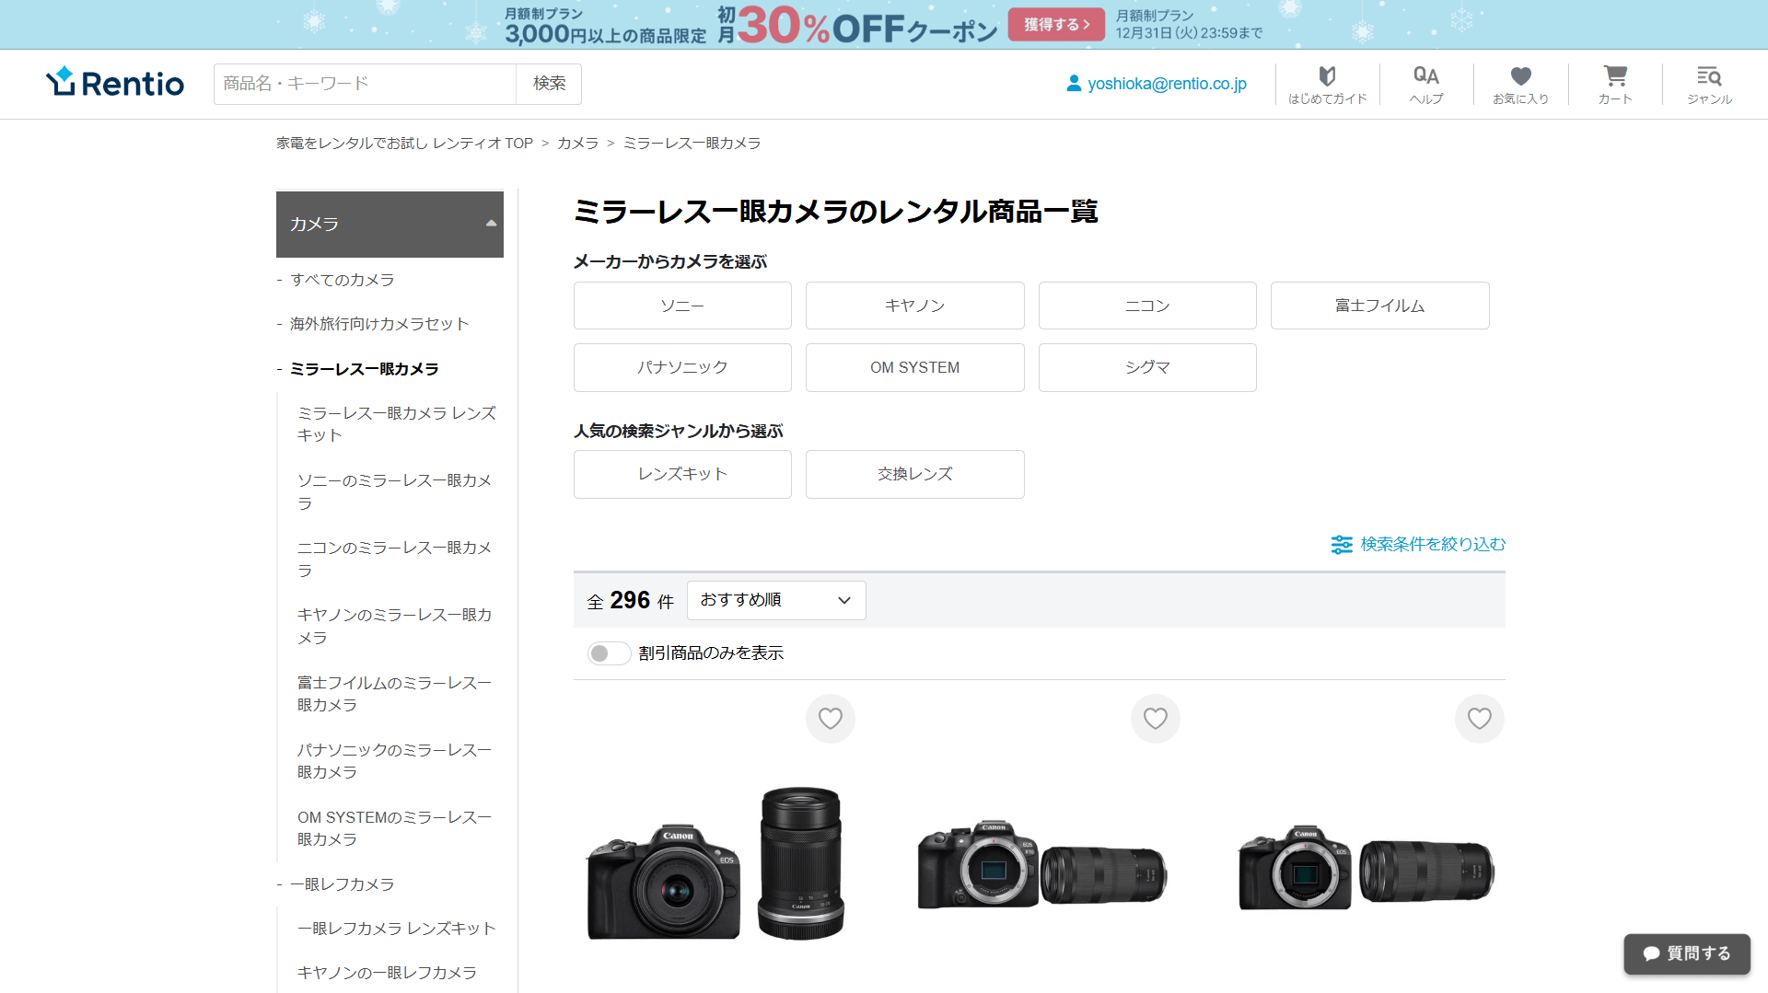
Task: Open the genre (ジャンル) search icon
Action: [x=1709, y=84]
